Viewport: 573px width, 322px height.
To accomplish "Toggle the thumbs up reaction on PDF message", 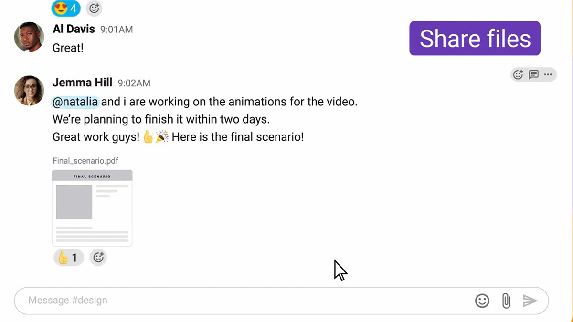I will tap(68, 258).
